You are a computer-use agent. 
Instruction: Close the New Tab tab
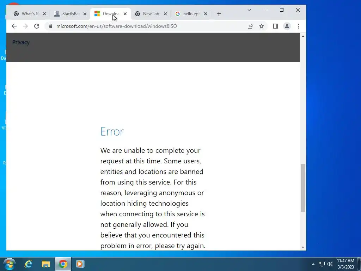(165, 14)
